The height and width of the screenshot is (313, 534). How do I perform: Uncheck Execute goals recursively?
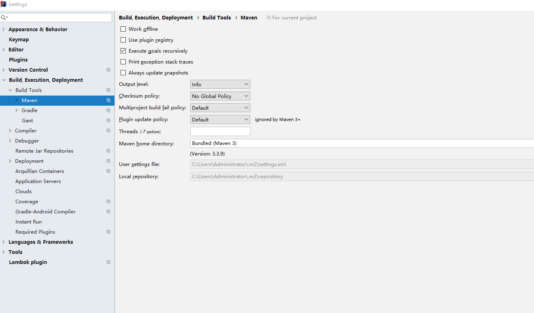coord(123,51)
